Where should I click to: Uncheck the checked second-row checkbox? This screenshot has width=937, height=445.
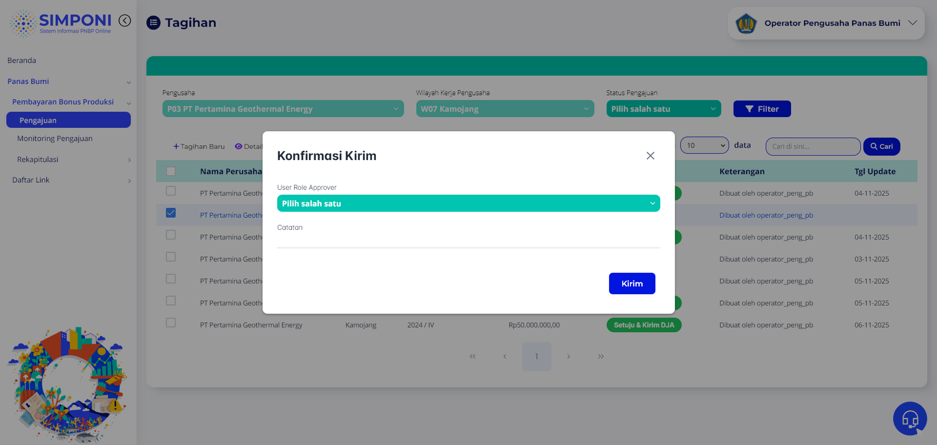[x=171, y=213]
